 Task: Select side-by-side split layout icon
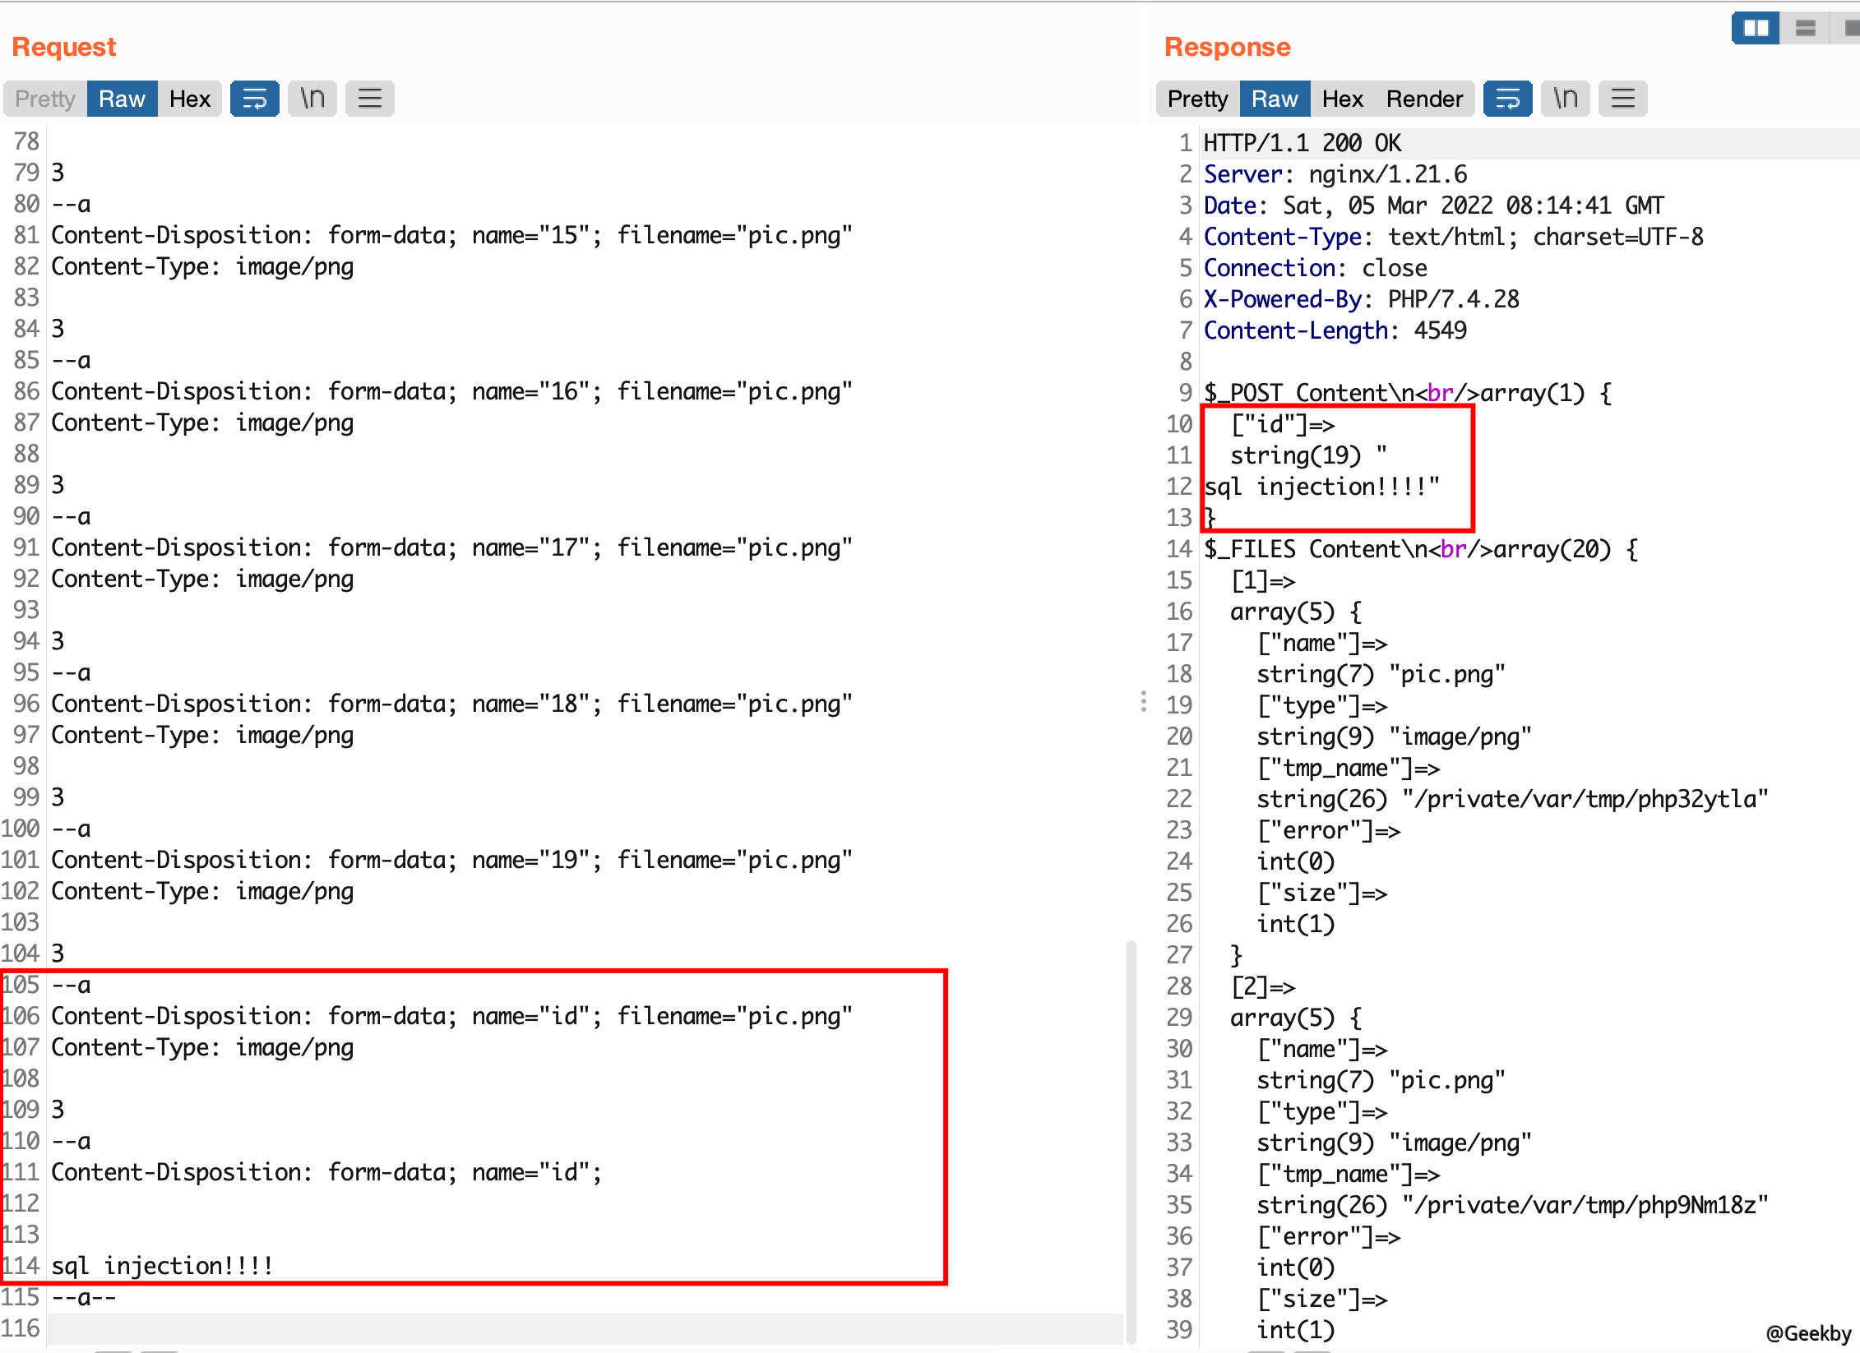[1756, 28]
